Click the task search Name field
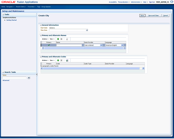Viewport: 174px width, 139px height. pos(14,78)
